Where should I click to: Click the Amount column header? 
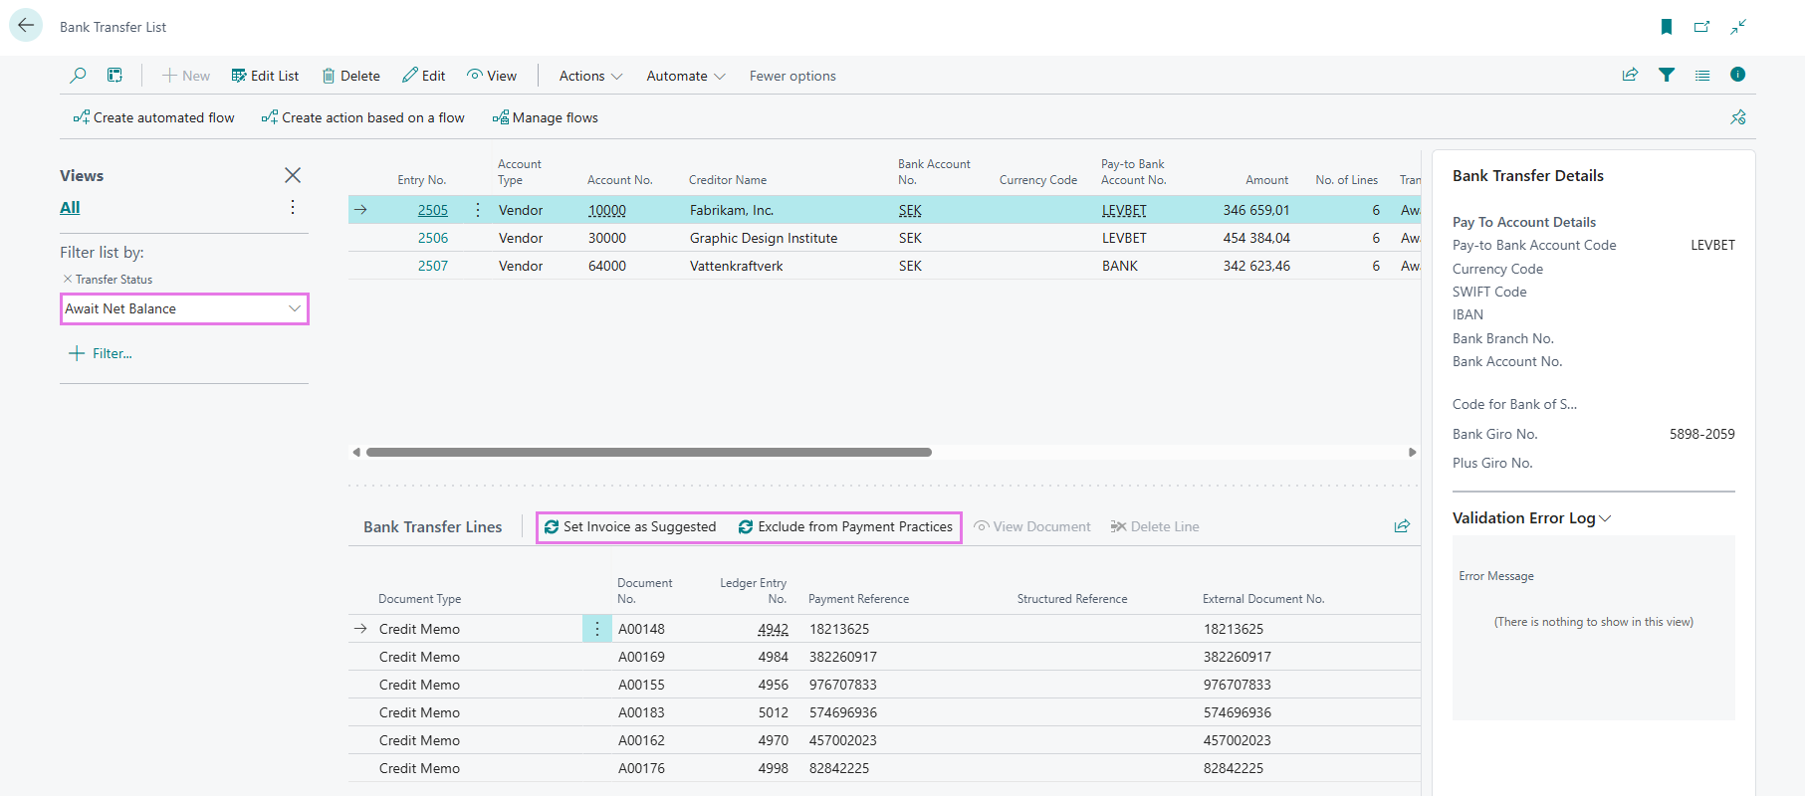(1266, 180)
